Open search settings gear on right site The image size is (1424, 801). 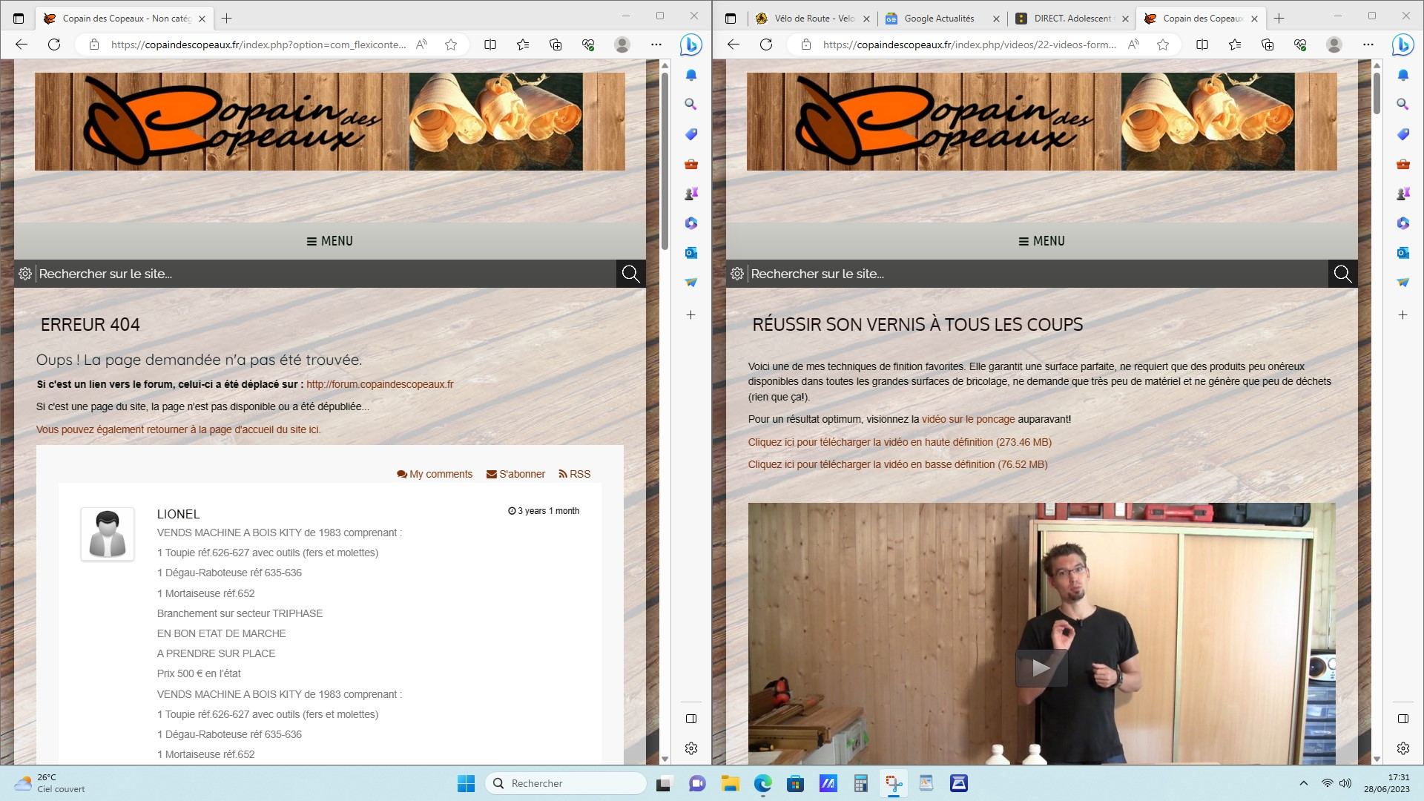[x=736, y=274]
